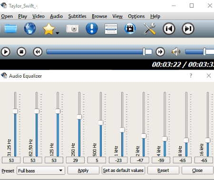The width and height of the screenshot is (214, 180).
Task: Open file with the blue folder icon
Action: click(x=10, y=29)
